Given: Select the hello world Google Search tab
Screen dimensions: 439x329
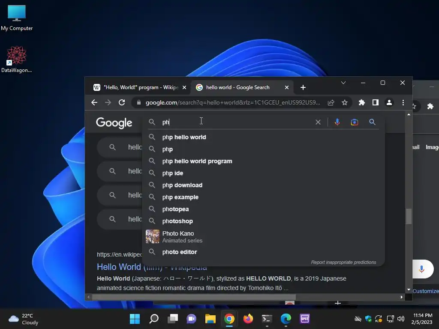Looking at the screenshot, I should click(242, 87).
